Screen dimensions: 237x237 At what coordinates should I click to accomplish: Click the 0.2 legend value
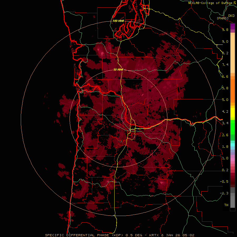[x=225, y=170]
